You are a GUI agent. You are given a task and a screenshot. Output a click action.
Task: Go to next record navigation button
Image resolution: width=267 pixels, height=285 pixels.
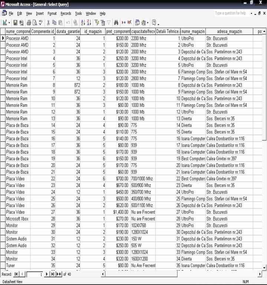click(46, 274)
